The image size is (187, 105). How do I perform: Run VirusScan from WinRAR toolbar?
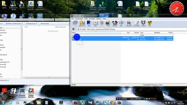point(129,23)
